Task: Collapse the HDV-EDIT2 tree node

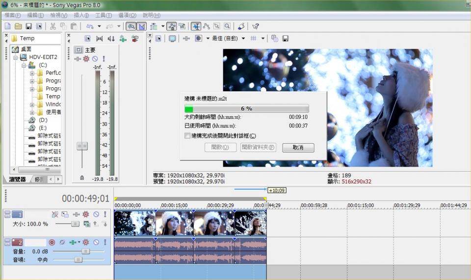Action: click(15, 58)
